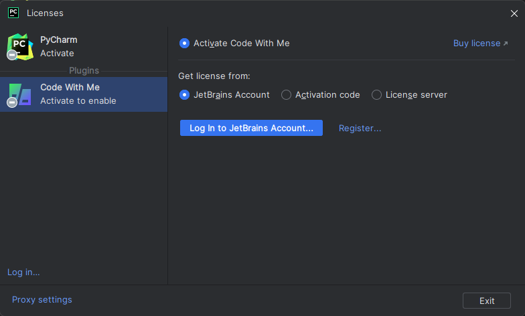This screenshot has width=525, height=316.
Task: Choose the JetBrains Account license option
Action: 185,95
